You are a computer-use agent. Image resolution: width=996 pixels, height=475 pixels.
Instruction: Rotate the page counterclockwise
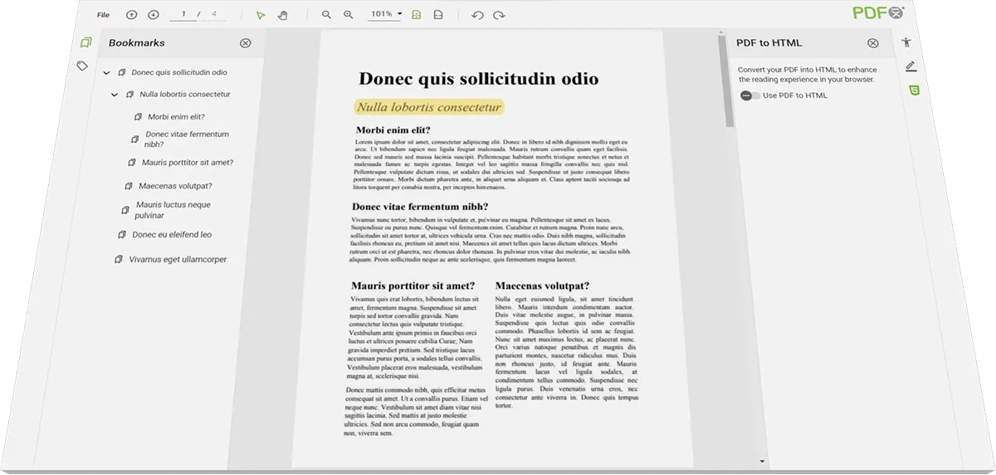click(476, 15)
